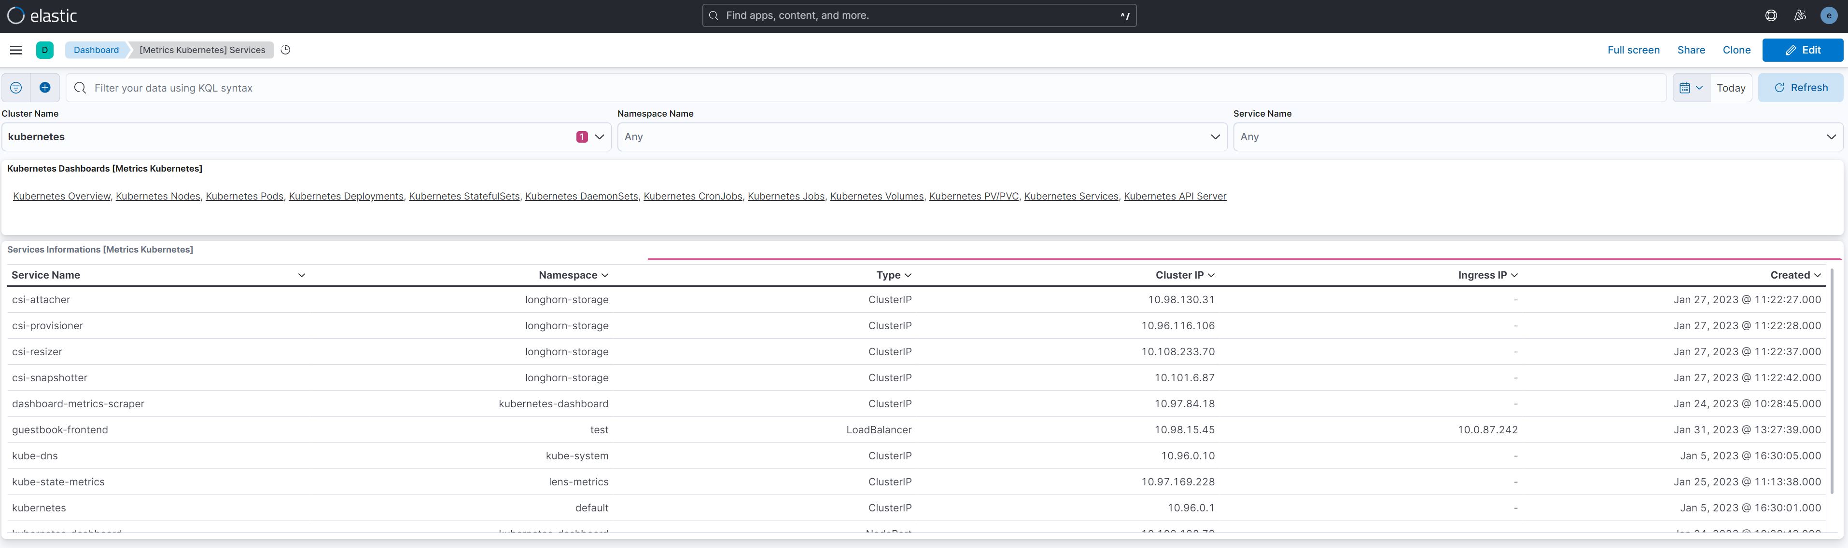Open the Kubernetes StatefulSets link
This screenshot has height=548, width=1848.
coord(464,196)
